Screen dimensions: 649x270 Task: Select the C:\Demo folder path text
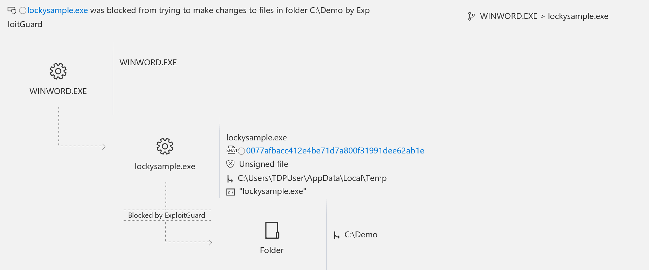361,234
